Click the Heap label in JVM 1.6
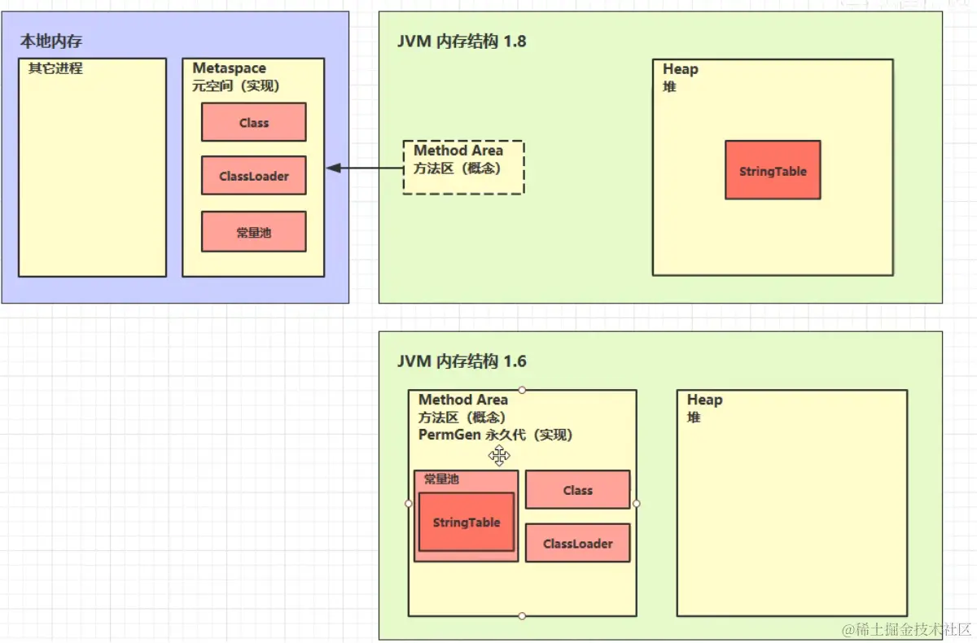 704,400
